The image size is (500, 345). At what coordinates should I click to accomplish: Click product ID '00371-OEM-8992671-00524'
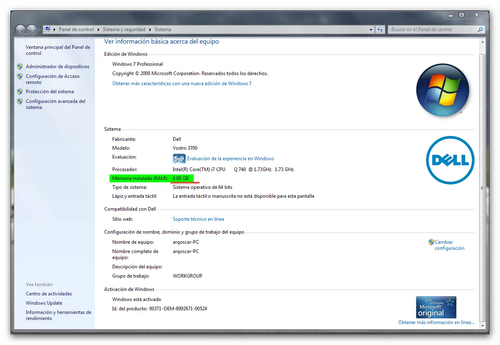[x=178, y=309]
